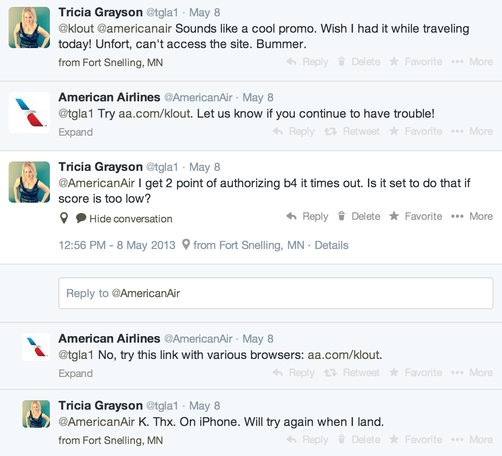Delete the 'authorizing b4 it times out' tweet

359,216
